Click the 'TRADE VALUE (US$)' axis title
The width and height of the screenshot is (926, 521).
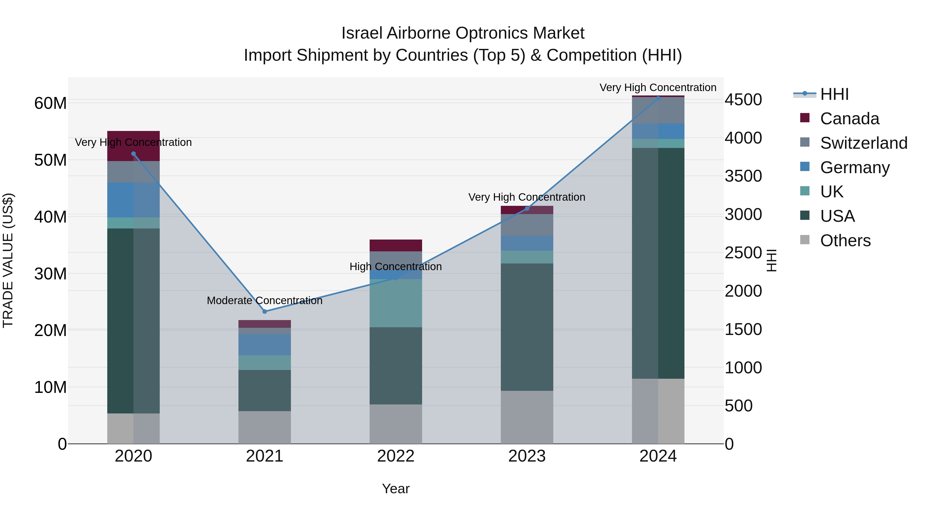8,260
